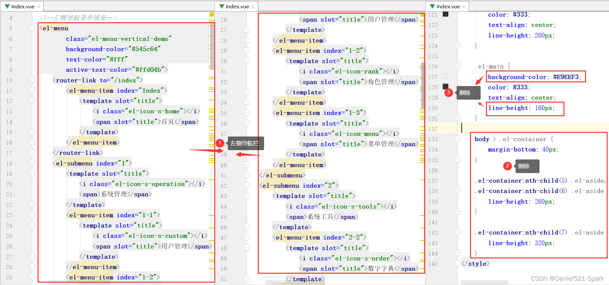This screenshot has height=285, width=609.
Task: Select the Index.vue tab above the CSS code
Action: (447, 6)
